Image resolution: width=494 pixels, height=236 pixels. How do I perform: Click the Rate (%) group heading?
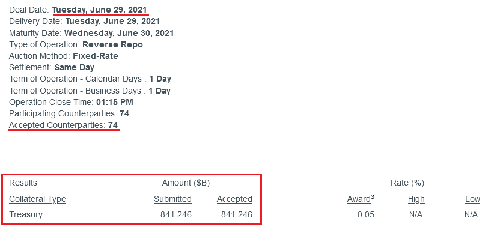407,183
